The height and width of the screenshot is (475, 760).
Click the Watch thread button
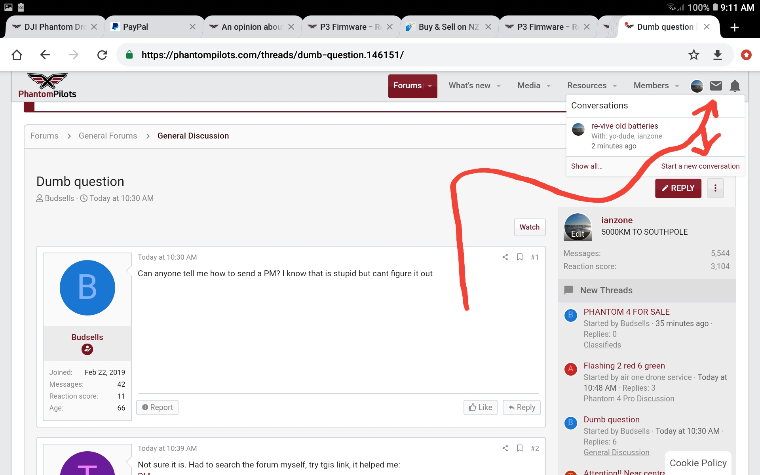pyautogui.click(x=530, y=227)
